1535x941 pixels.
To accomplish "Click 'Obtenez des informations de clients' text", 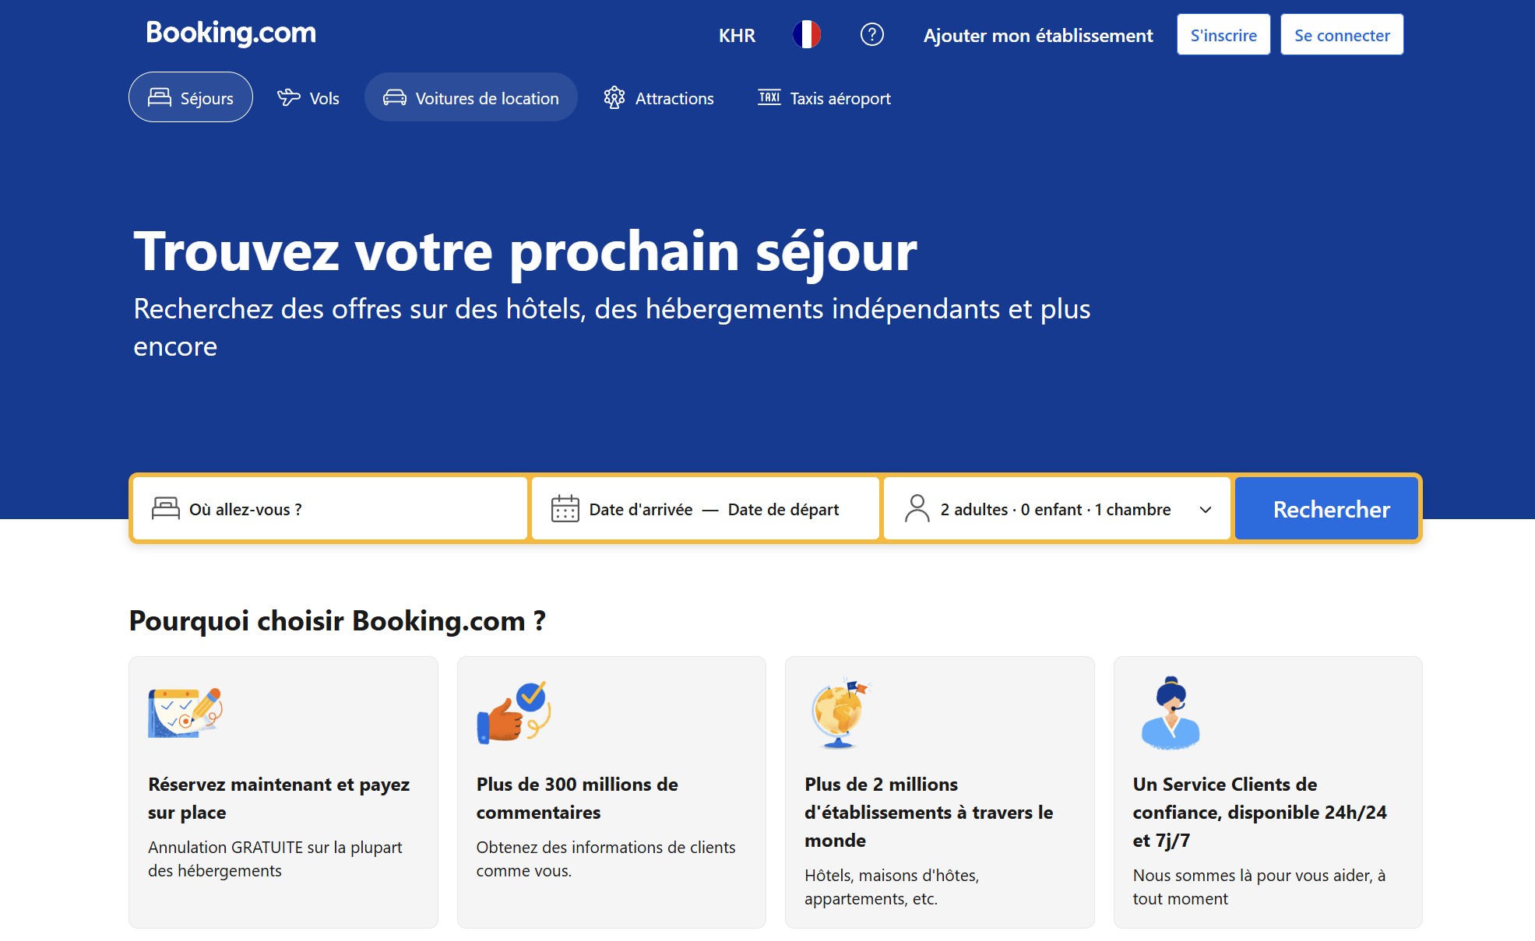I will pos(606,858).
